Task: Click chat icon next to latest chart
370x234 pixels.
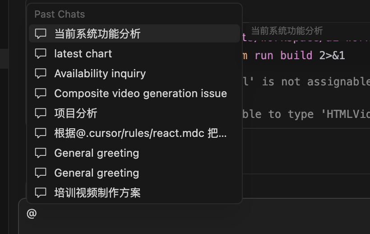Action: pyautogui.click(x=41, y=54)
